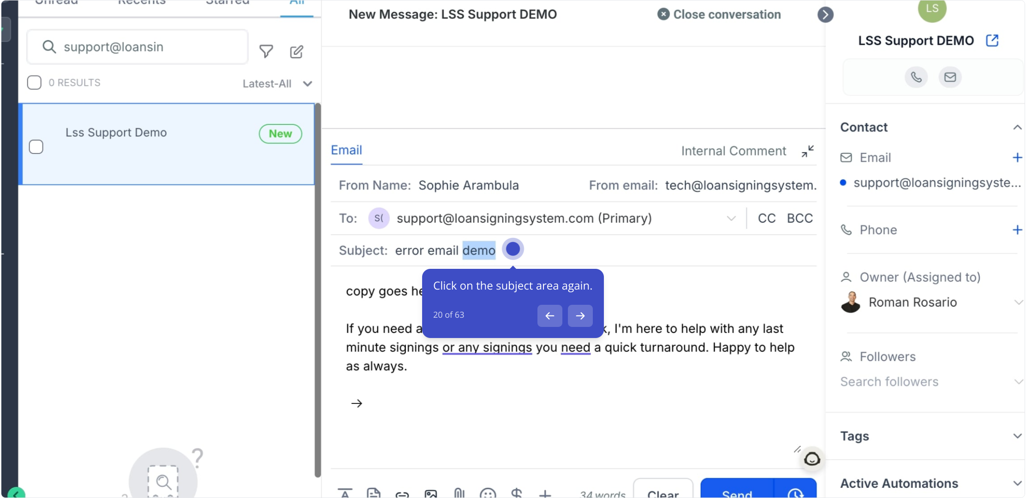This screenshot has height=498, width=1026.
Task: Open LSS Support DEMO contact in new tab
Action: 992,41
